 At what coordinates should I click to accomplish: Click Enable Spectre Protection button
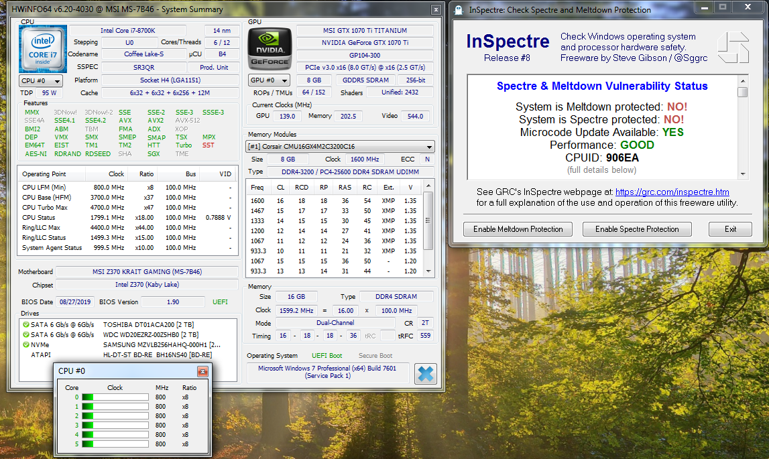637,229
